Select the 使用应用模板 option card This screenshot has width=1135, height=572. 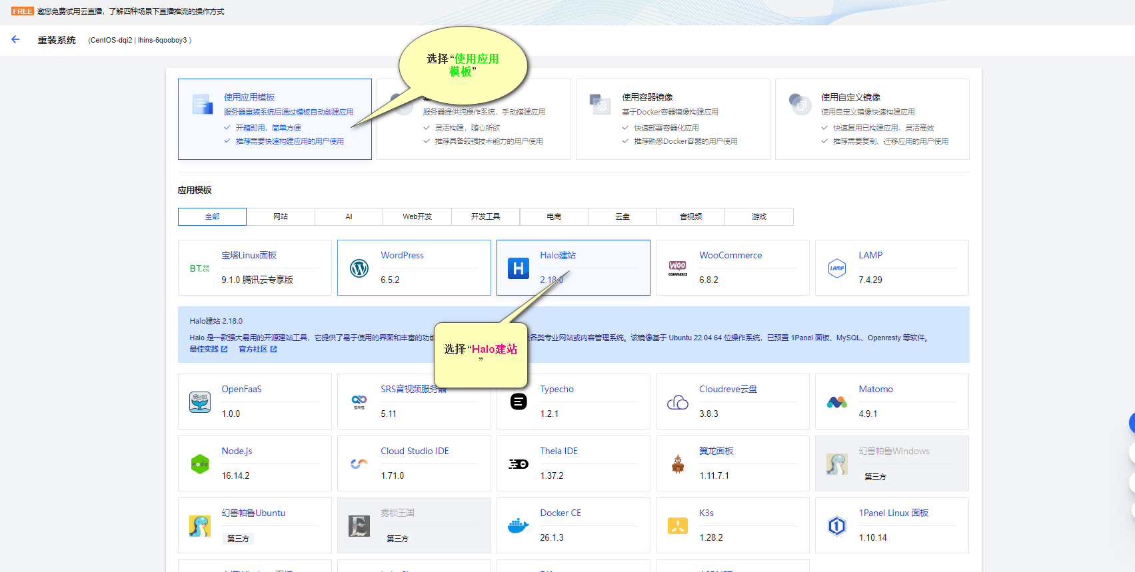click(x=275, y=119)
